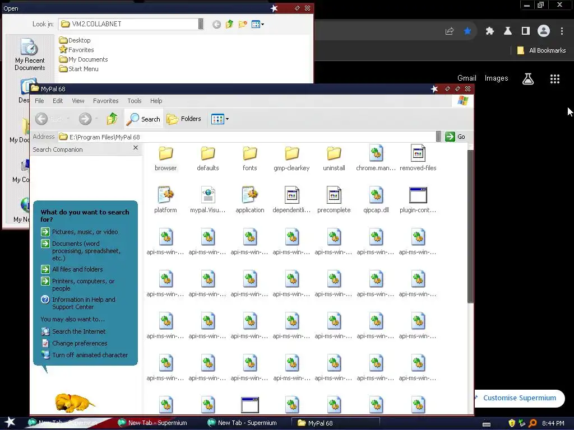The width and height of the screenshot is (574, 430).
Task: Click the Back arrow in MyPal 68 window
Action: pyautogui.click(x=41, y=119)
